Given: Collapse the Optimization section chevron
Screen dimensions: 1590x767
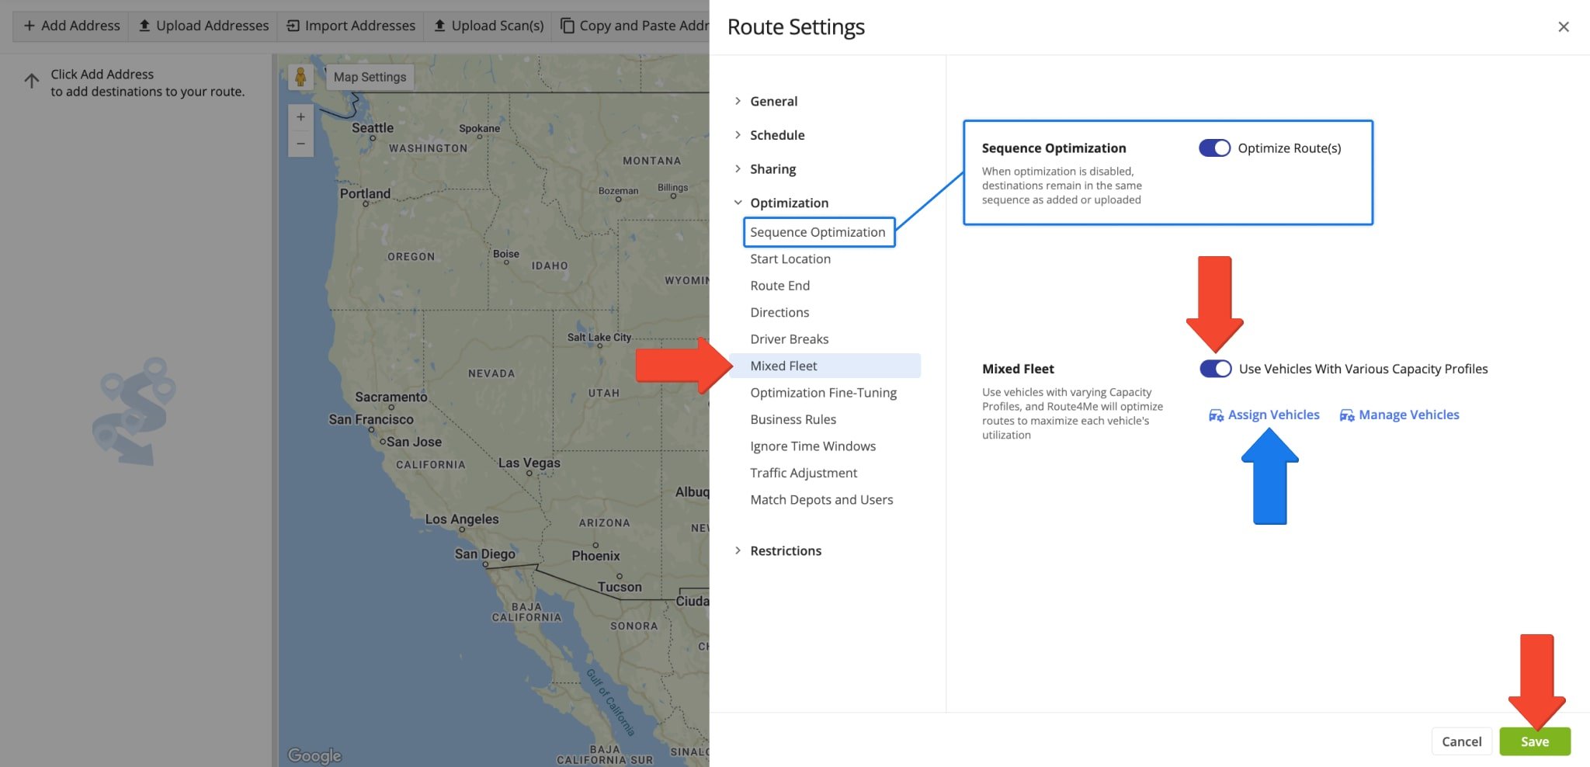Looking at the screenshot, I should pyautogui.click(x=738, y=203).
